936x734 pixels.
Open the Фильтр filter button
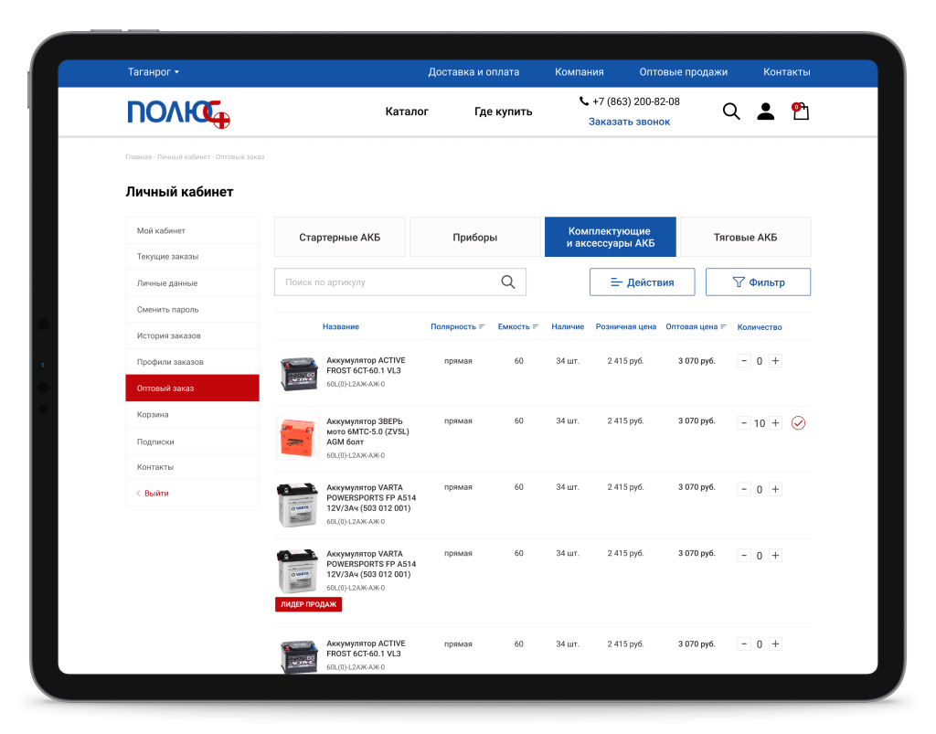pyautogui.click(x=758, y=282)
